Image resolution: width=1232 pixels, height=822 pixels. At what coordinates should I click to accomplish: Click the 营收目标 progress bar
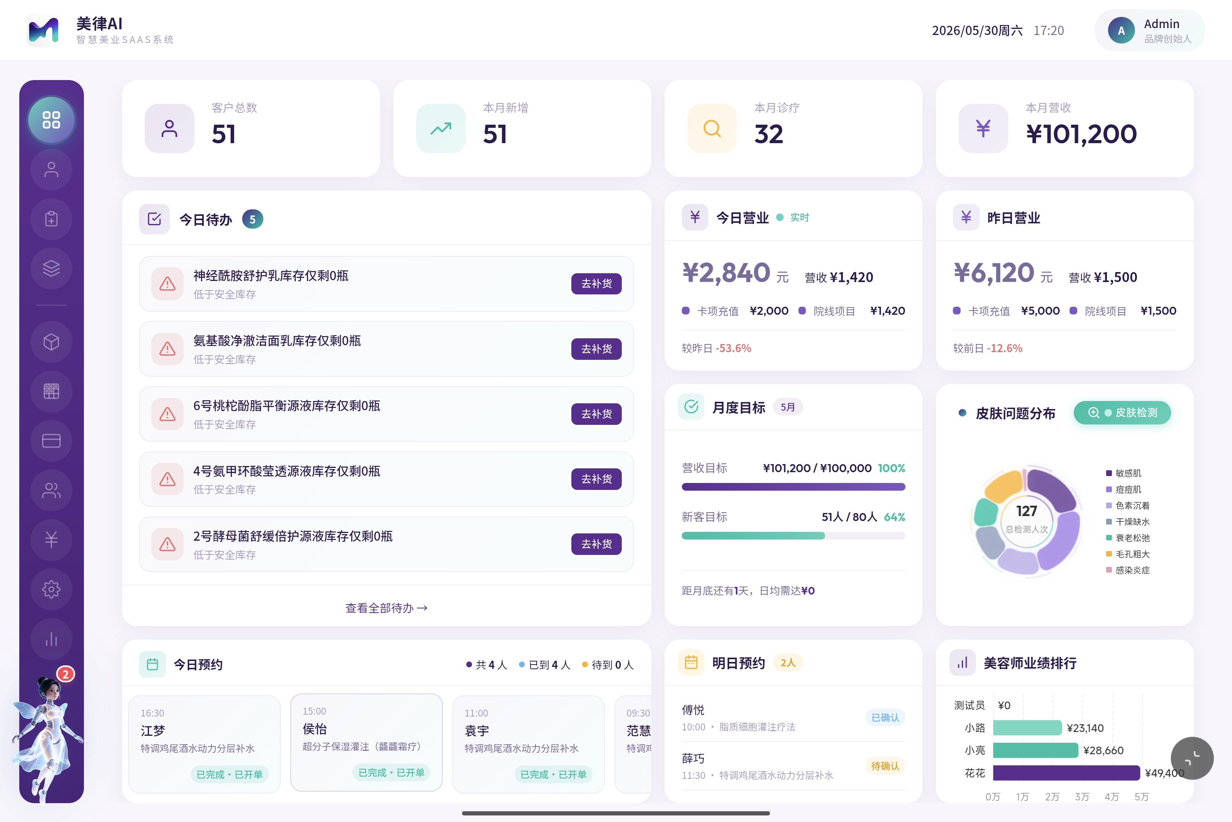pyautogui.click(x=793, y=487)
